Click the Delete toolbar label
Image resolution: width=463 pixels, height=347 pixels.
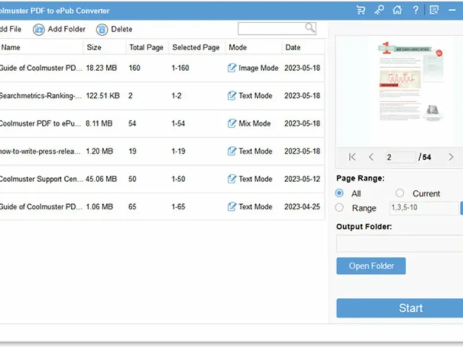tap(122, 29)
